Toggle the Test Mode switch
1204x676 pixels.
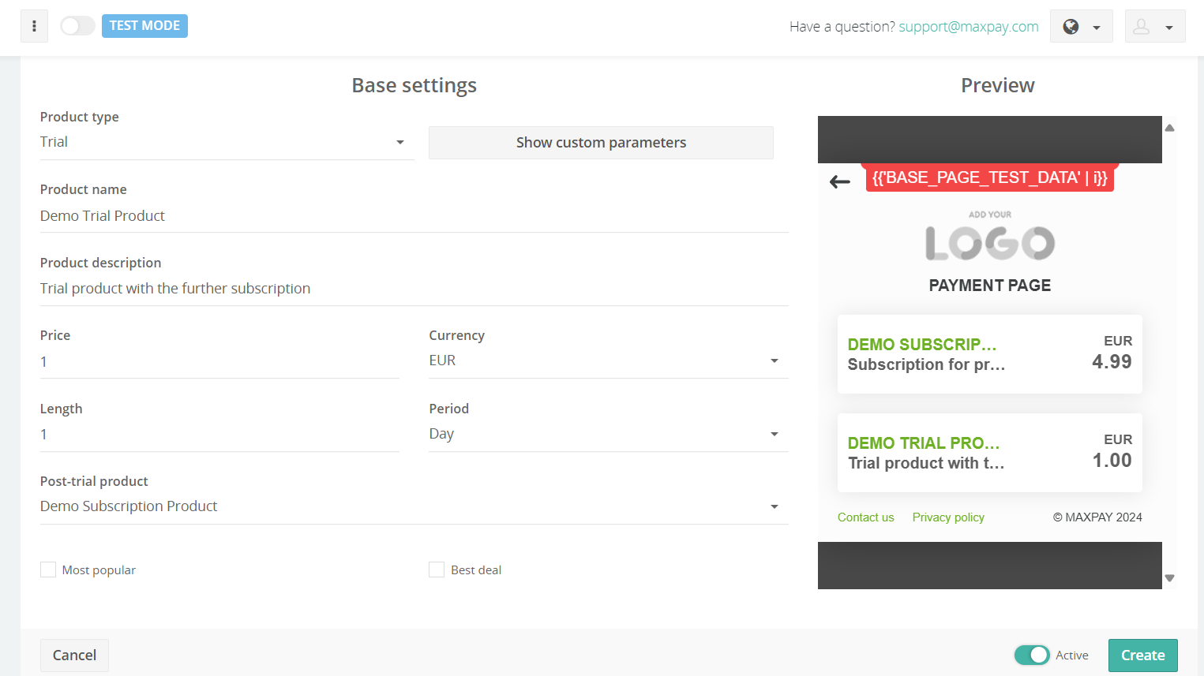coord(77,26)
